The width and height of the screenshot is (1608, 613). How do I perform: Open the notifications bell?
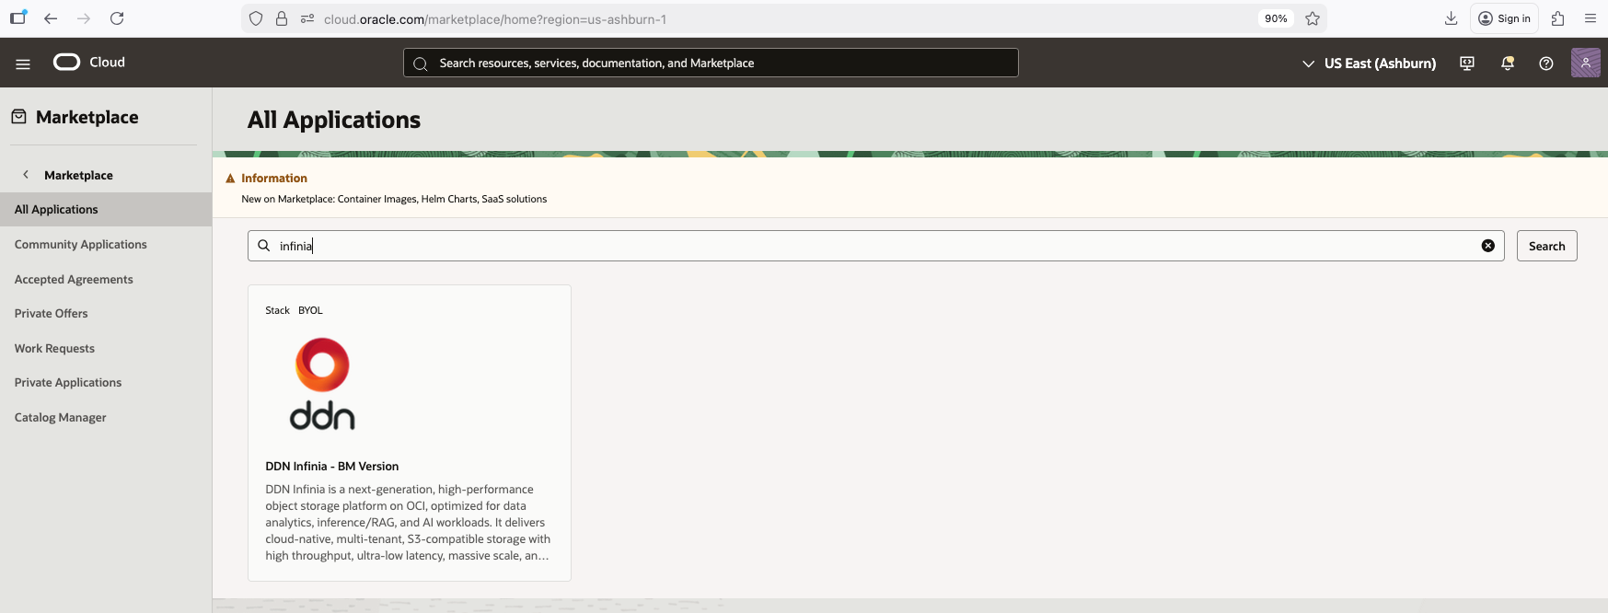(1507, 63)
